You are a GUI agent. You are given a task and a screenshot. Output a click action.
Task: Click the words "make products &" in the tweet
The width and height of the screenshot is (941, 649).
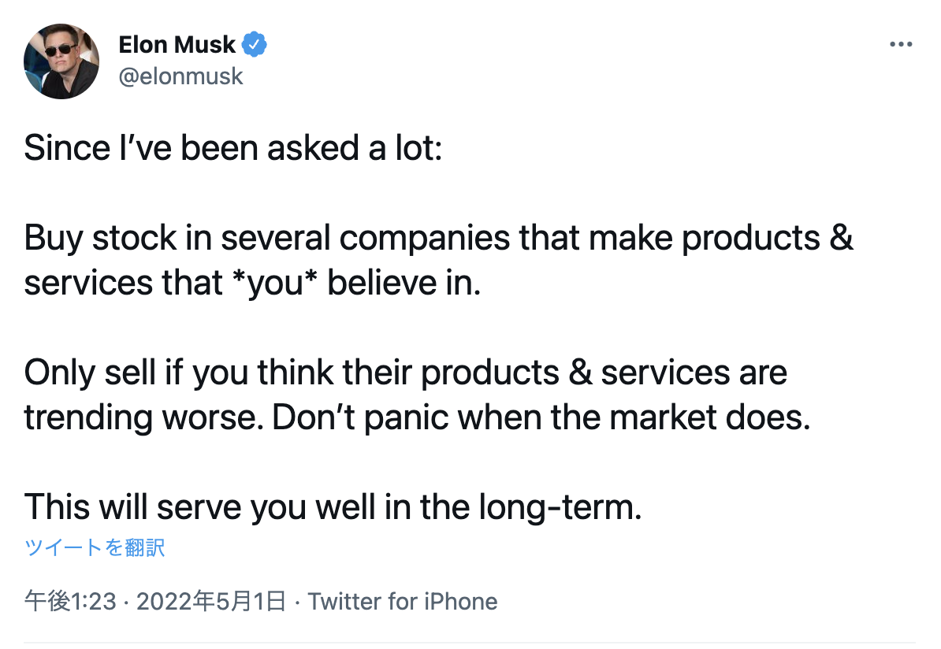coord(721,238)
